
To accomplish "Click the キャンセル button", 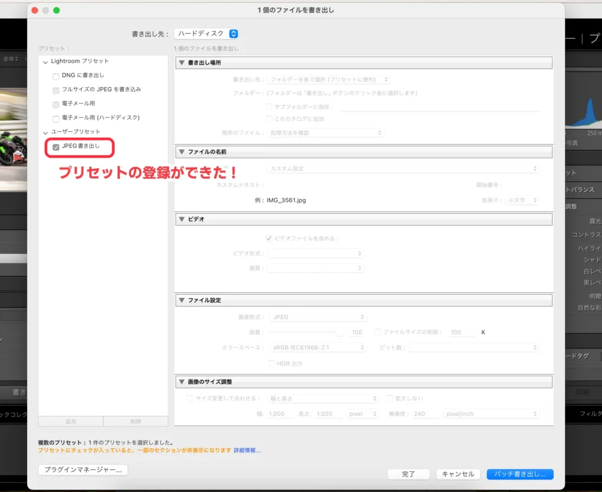I will coord(458,474).
